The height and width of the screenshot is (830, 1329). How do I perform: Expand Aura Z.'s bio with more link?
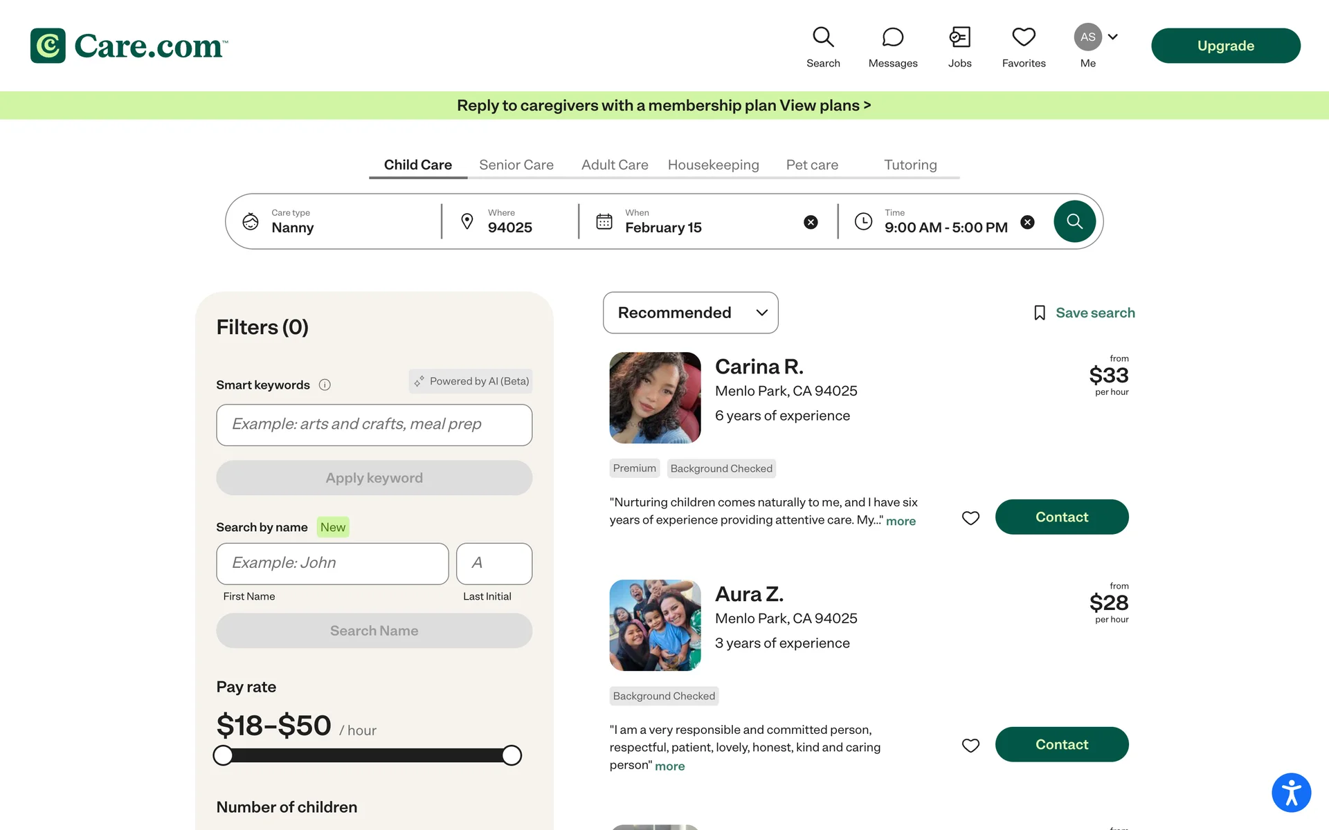coord(669,766)
